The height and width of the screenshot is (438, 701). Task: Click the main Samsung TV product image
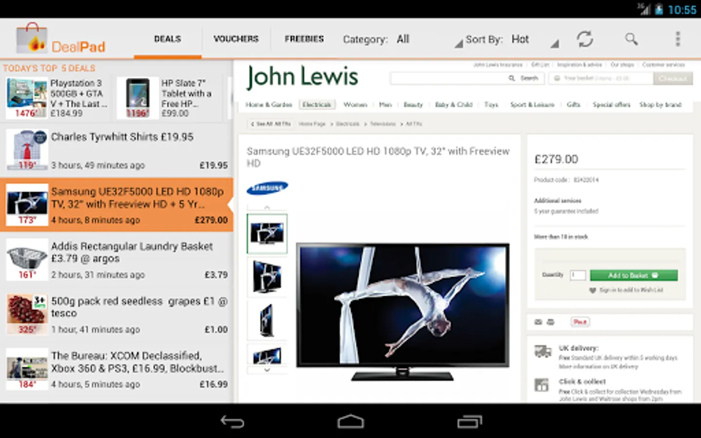click(x=402, y=311)
